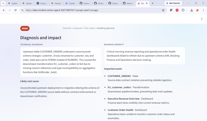Open a new tab with plus button
The width and height of the screenshot is (207, 121).
click(153, 3)
